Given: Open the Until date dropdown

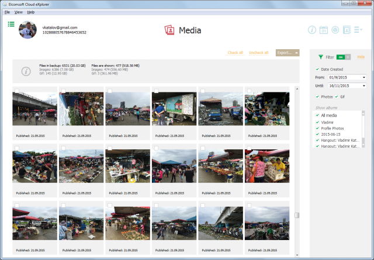Looking at the screenshot, I should click(363, 85).
